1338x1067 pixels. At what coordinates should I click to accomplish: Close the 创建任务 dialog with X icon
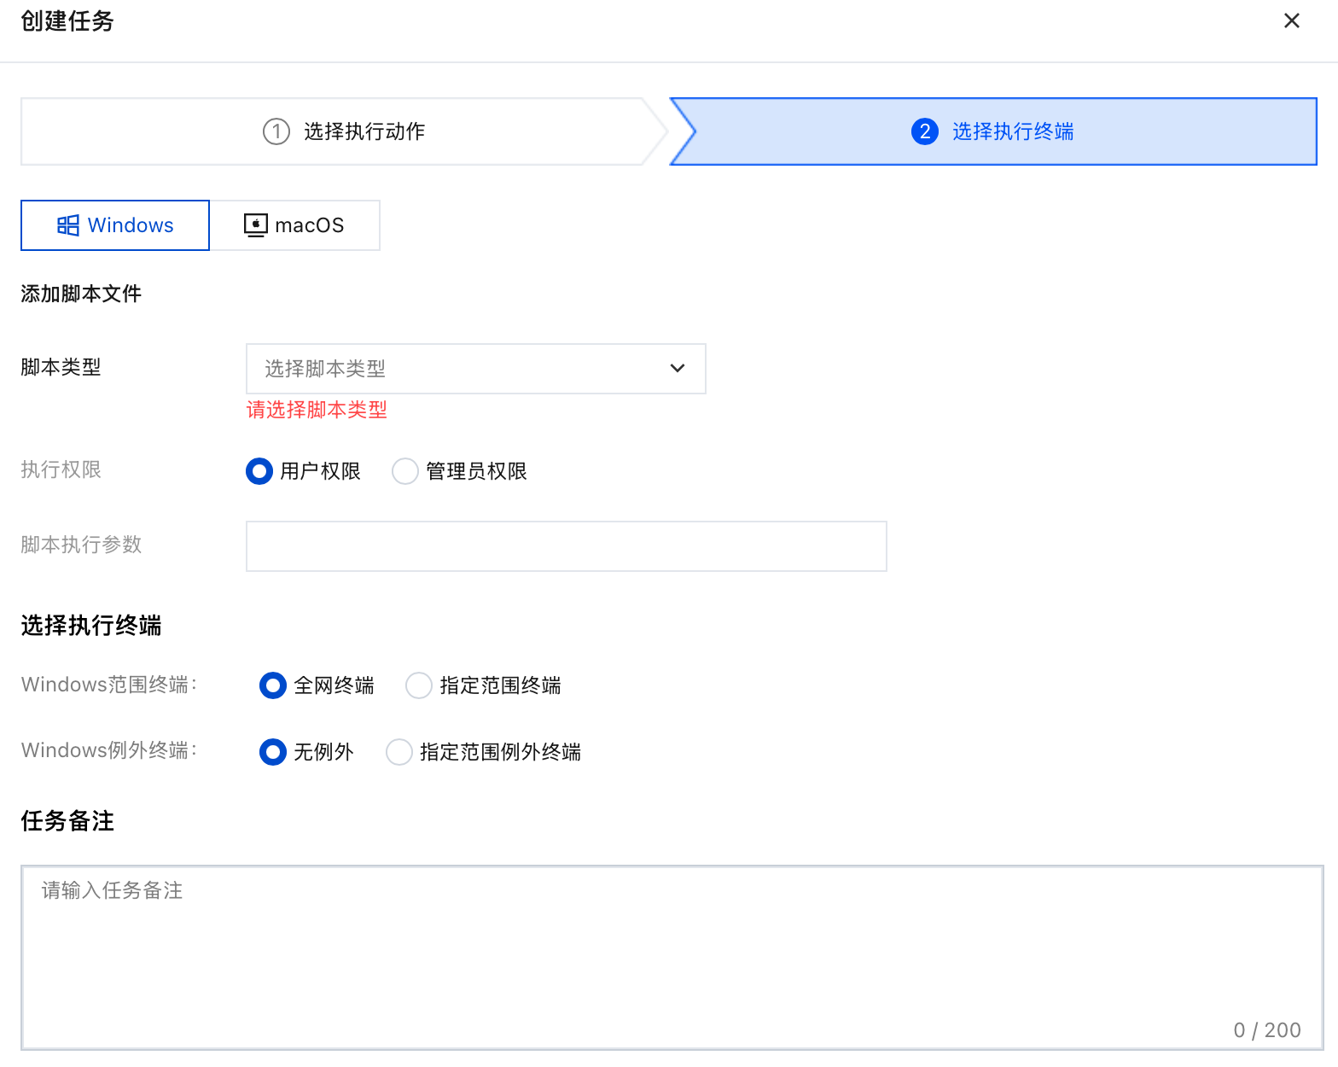1291,20
